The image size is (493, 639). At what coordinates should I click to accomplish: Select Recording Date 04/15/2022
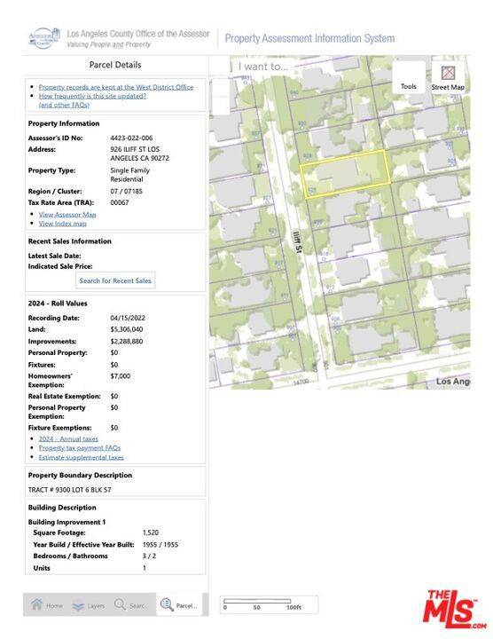click(128, 318)
